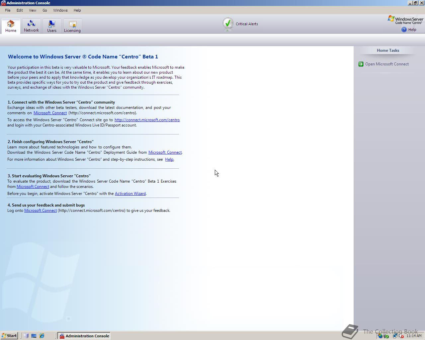
Task: Click the taskbar clock showing 11:14 AM
Action: point(414,336)
